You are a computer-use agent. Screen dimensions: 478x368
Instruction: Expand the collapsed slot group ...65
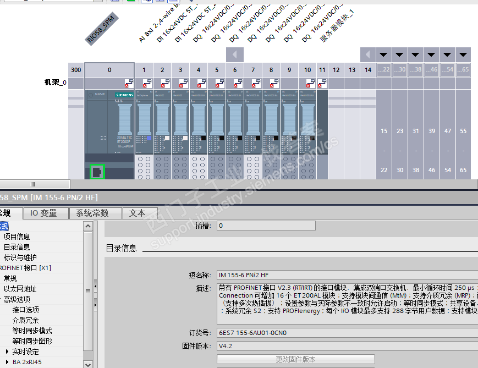pos(463,54)
